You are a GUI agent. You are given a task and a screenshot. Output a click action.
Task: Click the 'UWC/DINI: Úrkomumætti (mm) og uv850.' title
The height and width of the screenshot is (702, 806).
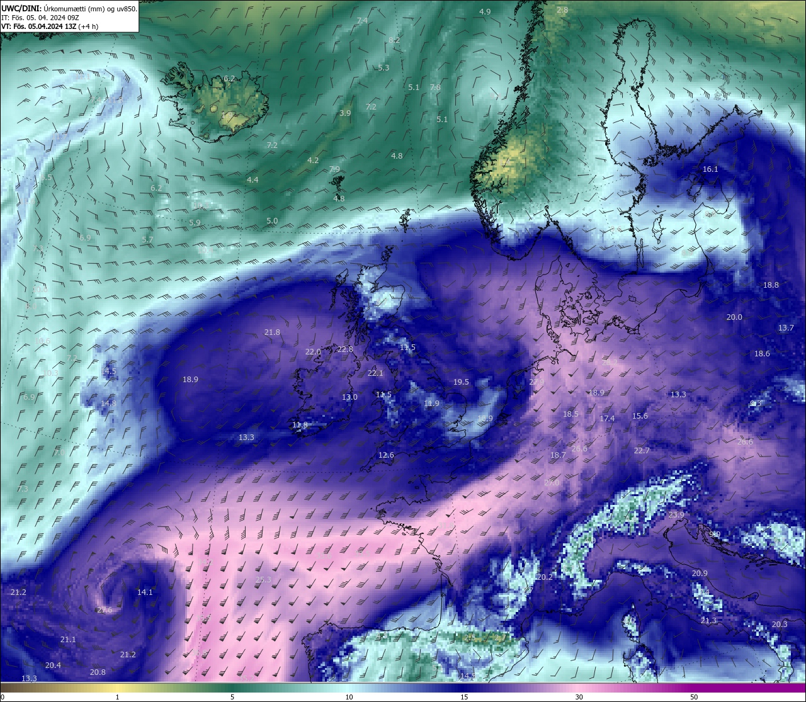coord(69,8)
